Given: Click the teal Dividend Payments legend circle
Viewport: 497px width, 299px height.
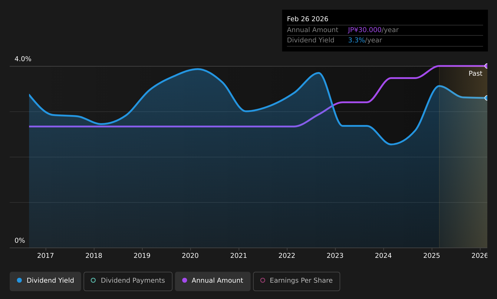Looking at the screenshot, I should point(93,281).
